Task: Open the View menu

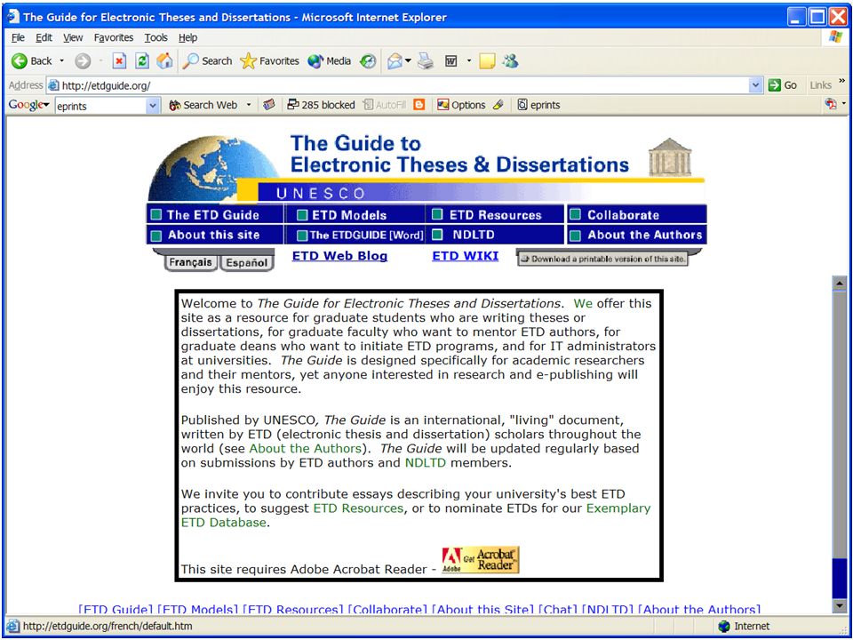Action: 73,37
